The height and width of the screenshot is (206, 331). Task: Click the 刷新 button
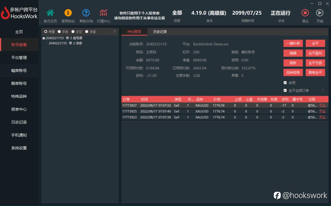click(x=293, y=63)
